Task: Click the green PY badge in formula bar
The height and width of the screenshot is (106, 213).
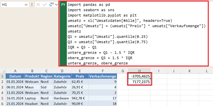Action: 63,5
